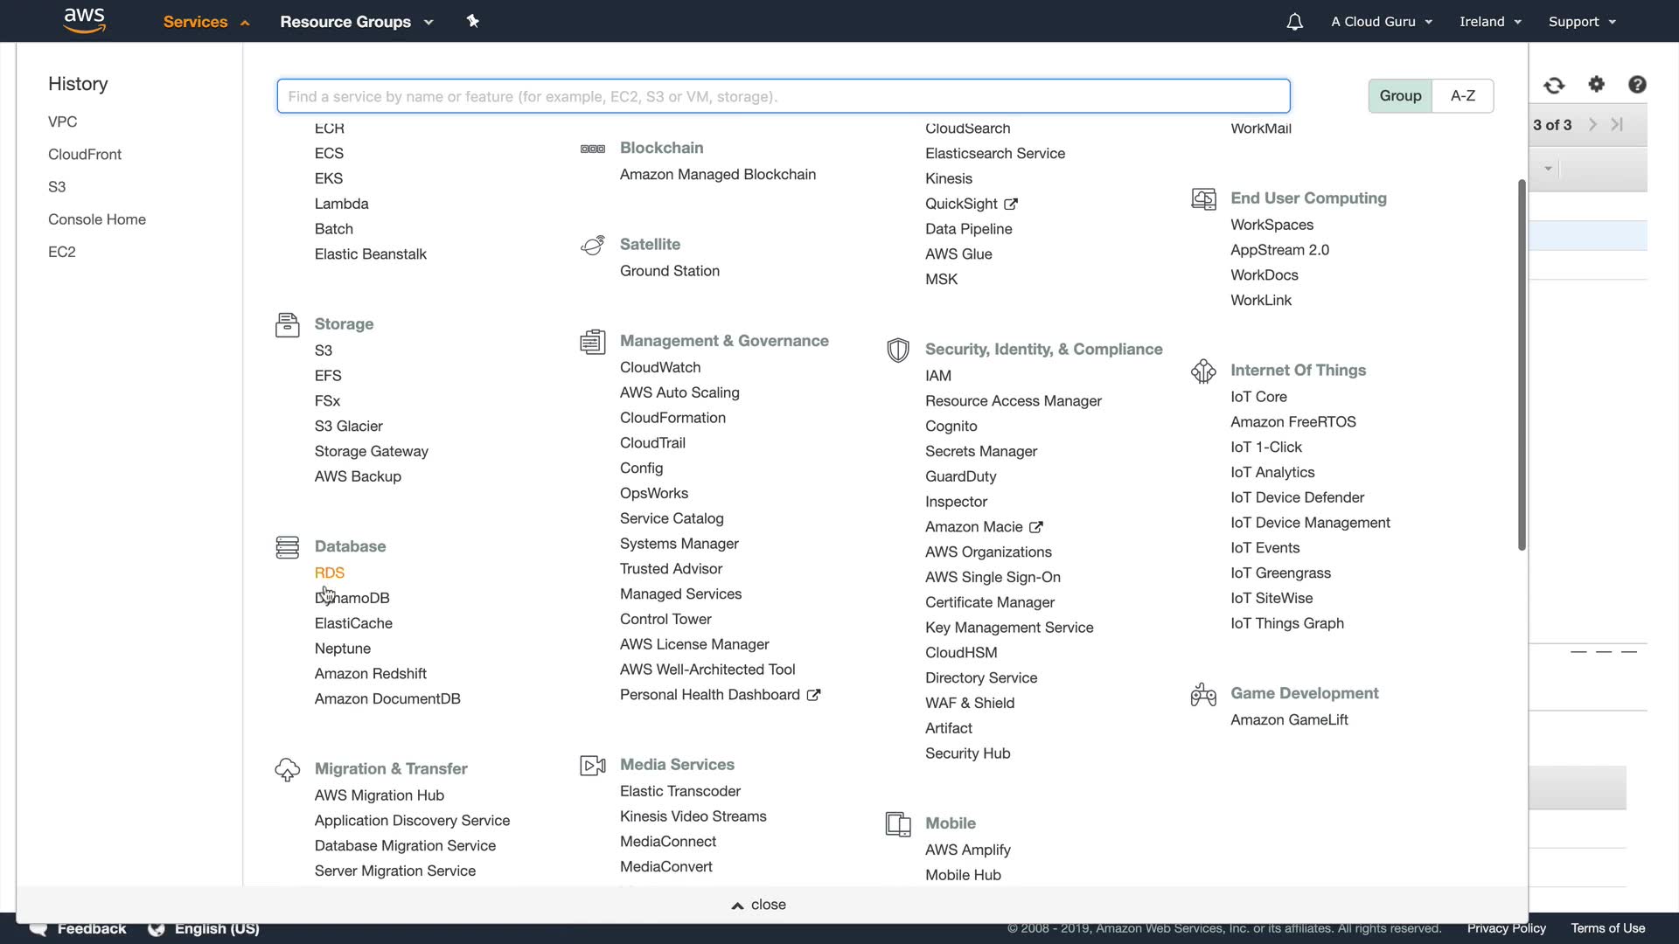Open the notifications bell icon
Screen dimensions: 1679x944
tap(1294, 22)
